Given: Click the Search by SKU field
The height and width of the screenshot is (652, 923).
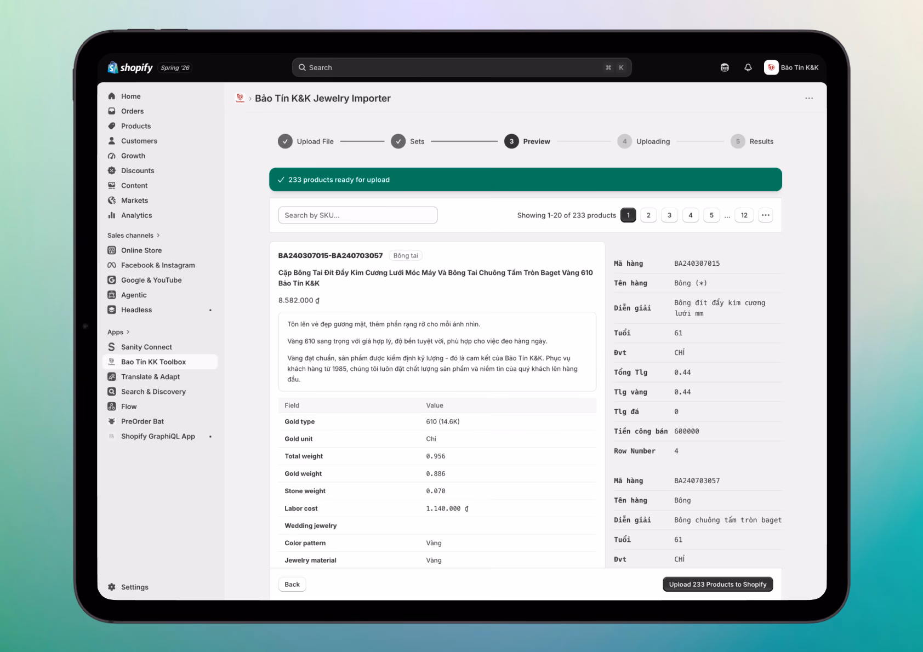Looking at the screenshot, I should click(358, 215).
